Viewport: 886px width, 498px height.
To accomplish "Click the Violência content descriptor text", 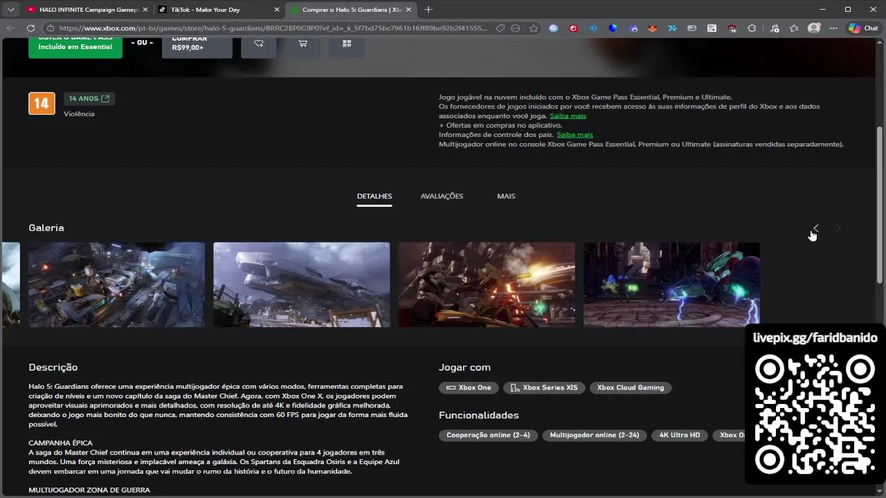I will point(79,114).
